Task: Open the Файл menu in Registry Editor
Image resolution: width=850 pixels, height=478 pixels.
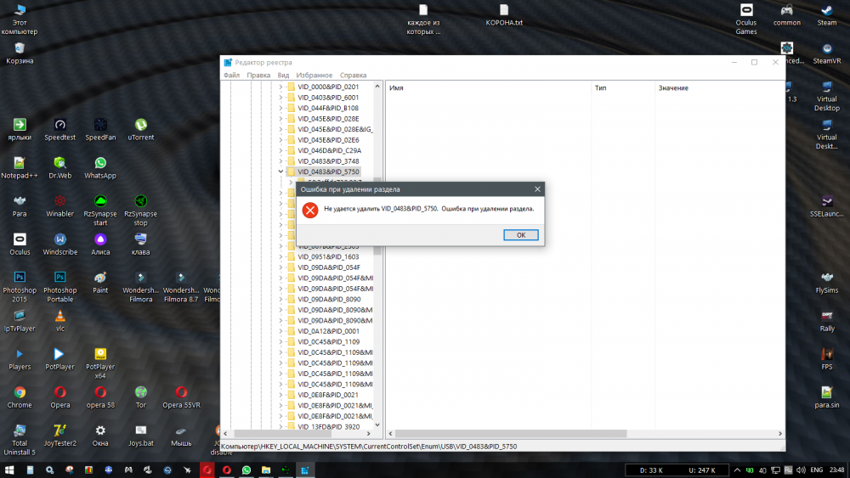Action: tap(231, 76)
